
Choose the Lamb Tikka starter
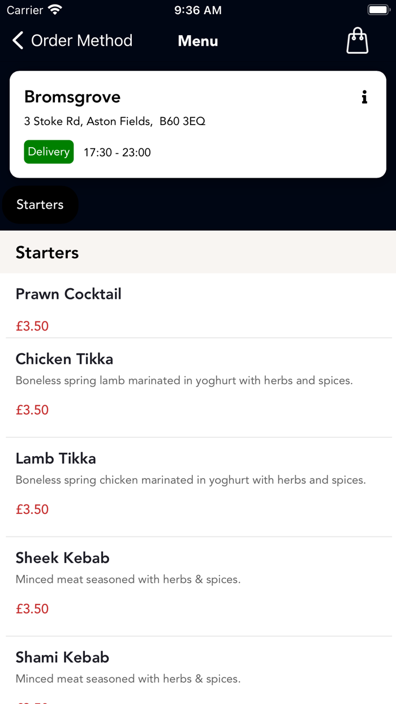point(56,458)
